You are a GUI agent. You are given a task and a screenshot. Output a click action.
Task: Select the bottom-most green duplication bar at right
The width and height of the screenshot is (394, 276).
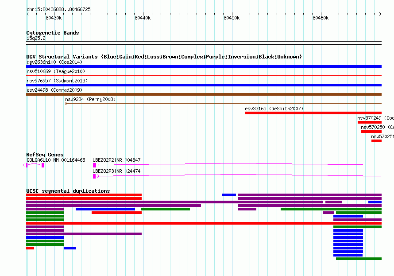[359, 259]
